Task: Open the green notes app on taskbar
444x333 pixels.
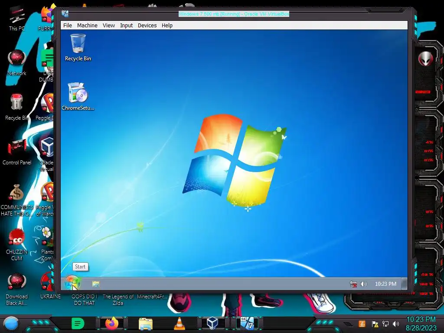Action: (x=78, y=323)
